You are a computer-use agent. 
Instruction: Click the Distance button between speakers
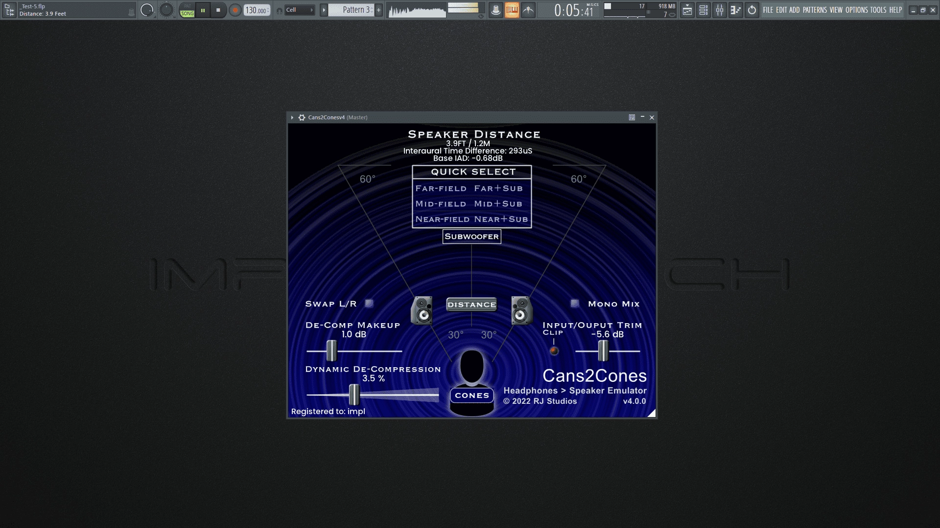472,305
